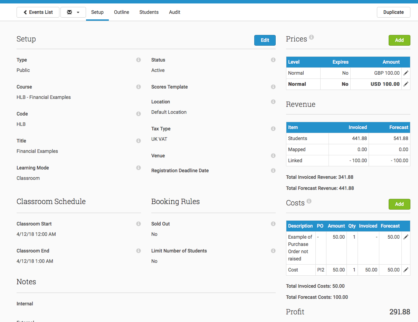Show info for the Status field
This screenshot has height=322, width=418.
pyautogui.click(x=273, y=60)
